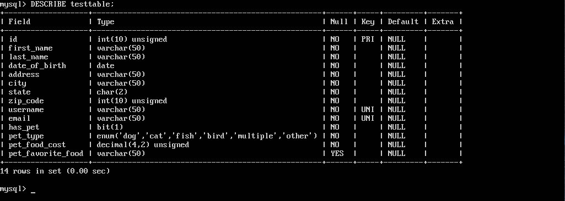Click the Key column header

pos(368,23)
